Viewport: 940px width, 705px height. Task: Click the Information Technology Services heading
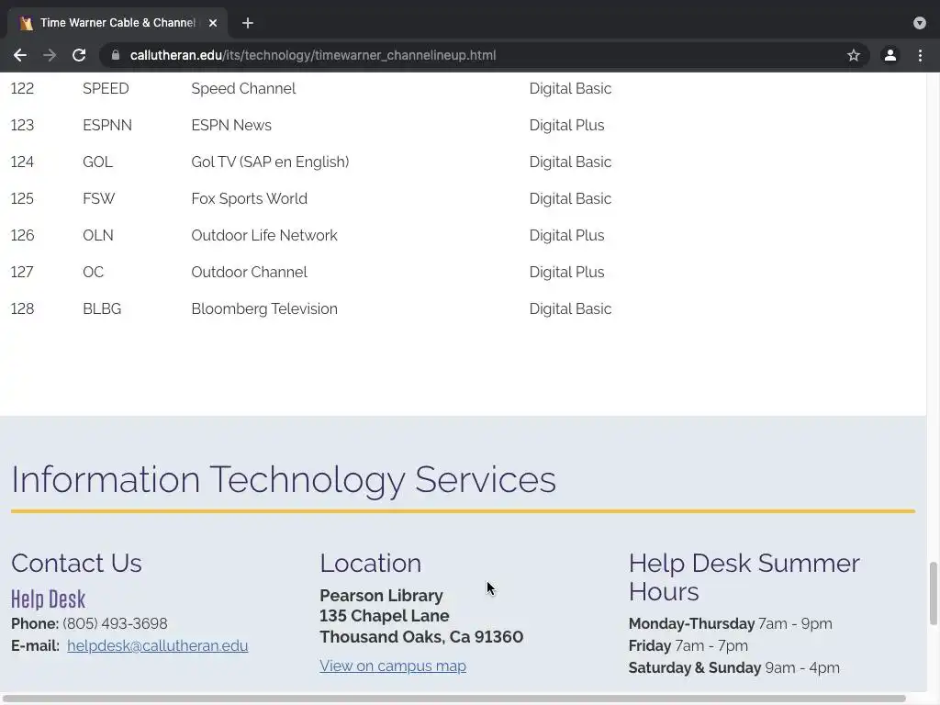tap(283, 479)
